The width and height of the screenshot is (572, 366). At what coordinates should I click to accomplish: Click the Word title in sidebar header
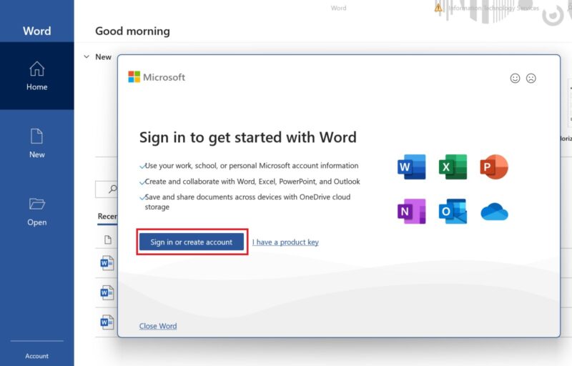coord(37,31)
